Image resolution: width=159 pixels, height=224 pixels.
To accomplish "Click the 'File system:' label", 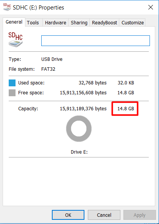I will 22,69.
